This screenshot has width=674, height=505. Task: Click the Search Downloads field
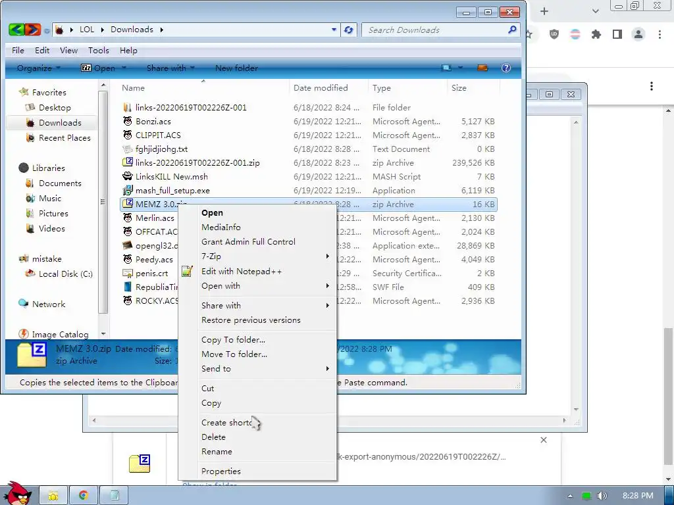[x=434, y=30]
